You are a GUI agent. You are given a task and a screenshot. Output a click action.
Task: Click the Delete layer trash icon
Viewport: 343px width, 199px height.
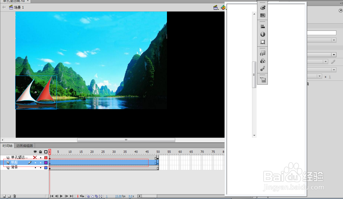tap(14, 196)
